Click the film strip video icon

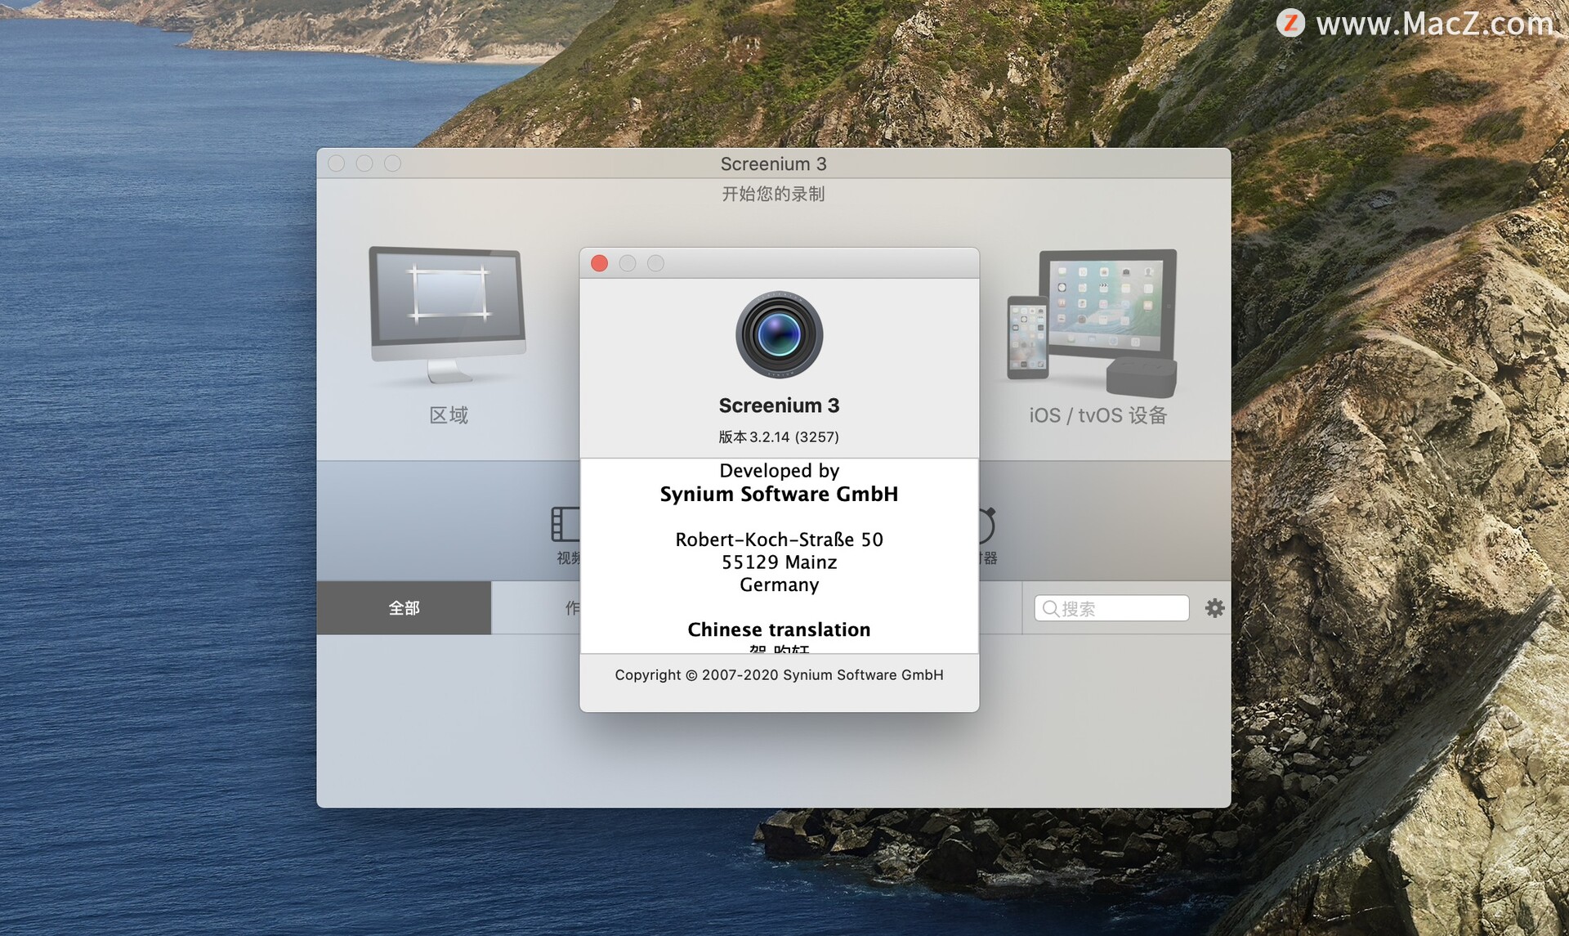coord(565,524)
